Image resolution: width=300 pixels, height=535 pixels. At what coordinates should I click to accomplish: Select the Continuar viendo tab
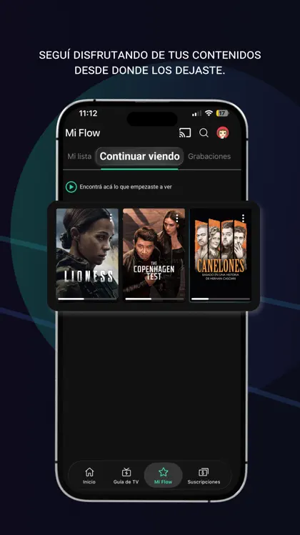139,156
